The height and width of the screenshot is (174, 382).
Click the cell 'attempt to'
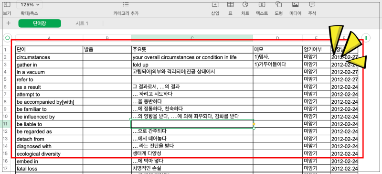click(49, 94)
